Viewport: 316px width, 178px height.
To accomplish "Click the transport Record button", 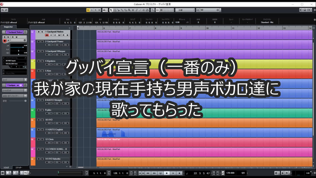I will pos(179,173).
